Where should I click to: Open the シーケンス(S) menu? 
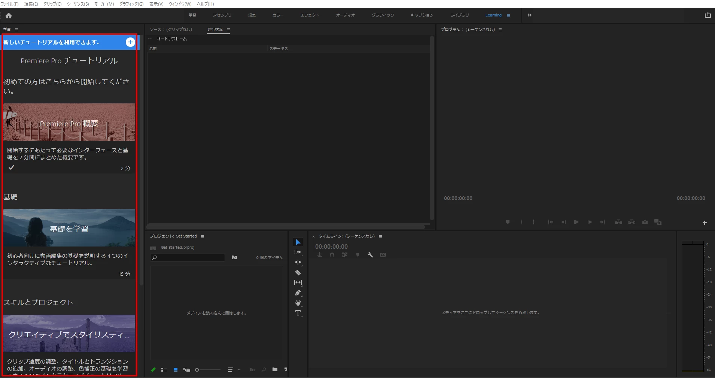[78, 4]
